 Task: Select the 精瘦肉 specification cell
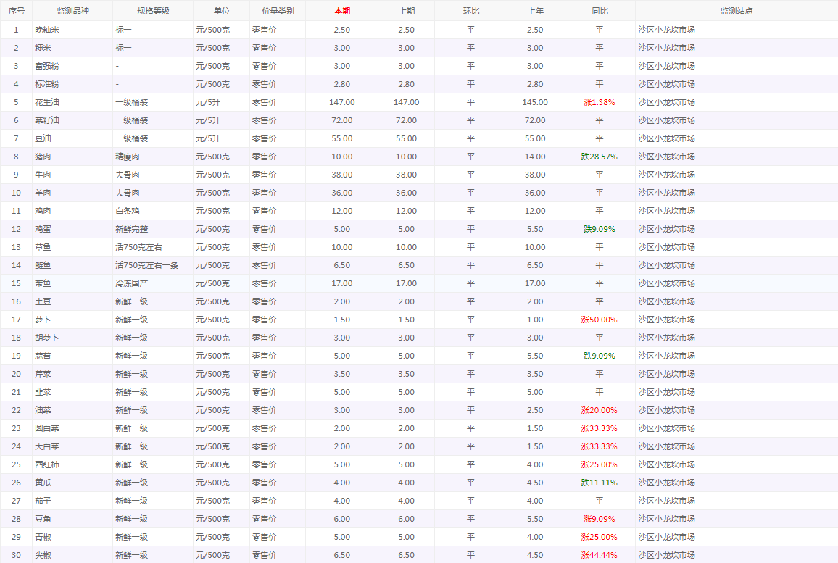(x=127, y=157)
